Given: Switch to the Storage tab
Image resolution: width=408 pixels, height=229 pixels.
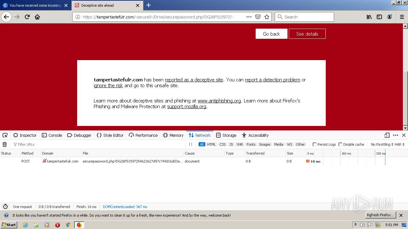Looking at the screenshot, I should 226,135.
